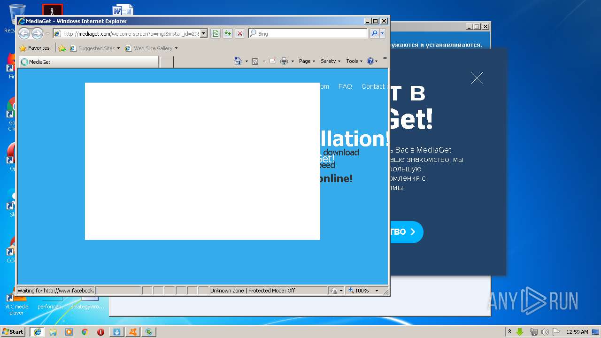Open the dropdown arrow beside Home icon

(247, 61)
